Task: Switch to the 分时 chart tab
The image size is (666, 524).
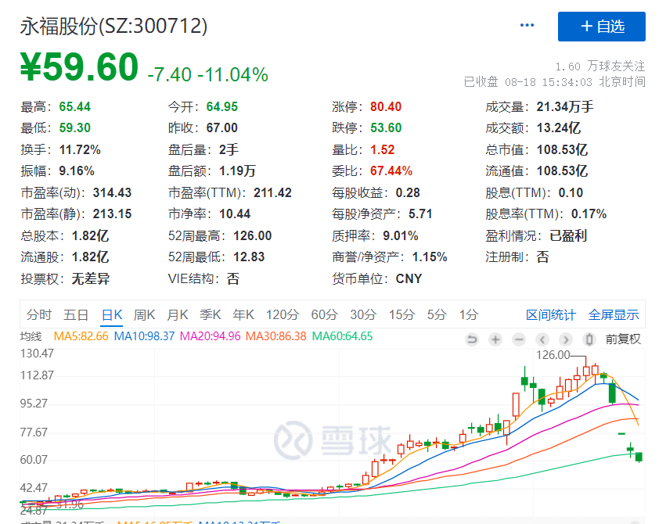Action: [39, 315]
